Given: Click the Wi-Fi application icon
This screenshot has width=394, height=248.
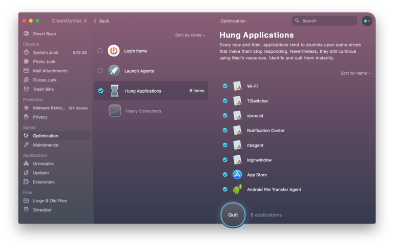Looking at the screenshot, I should coord(237,86).
